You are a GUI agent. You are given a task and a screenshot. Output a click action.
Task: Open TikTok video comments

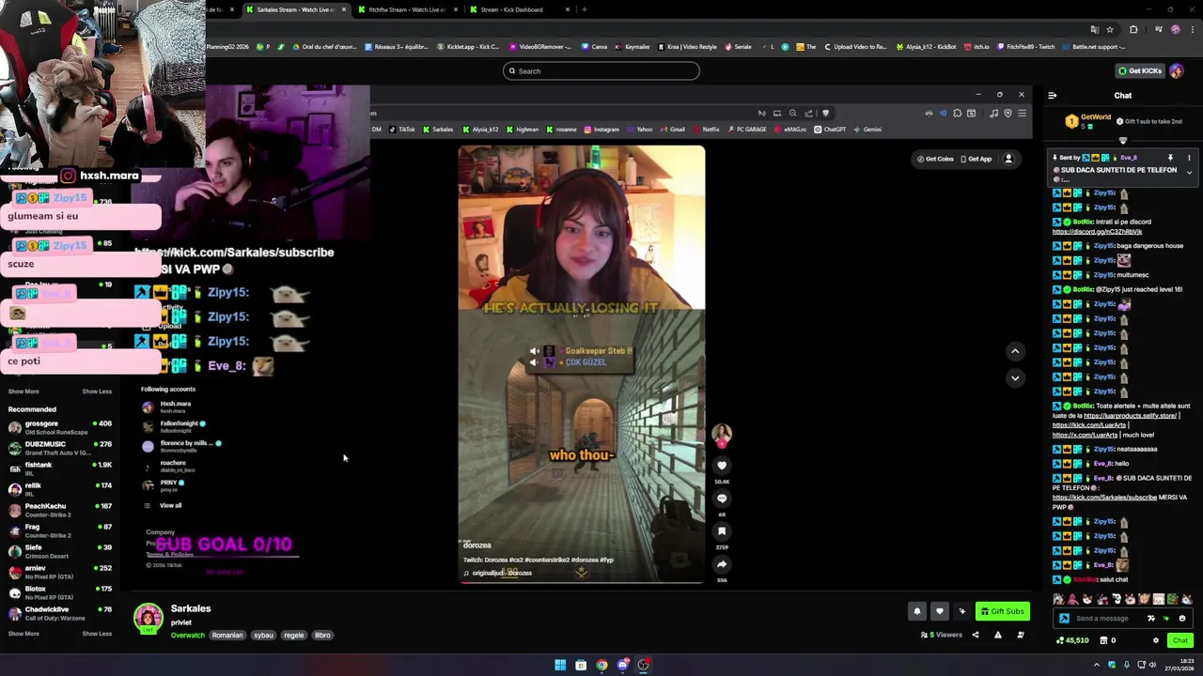722,499
